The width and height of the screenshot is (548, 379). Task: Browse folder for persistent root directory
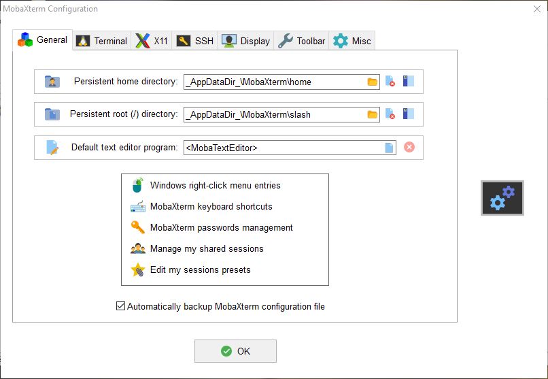[x=372, y=114]
